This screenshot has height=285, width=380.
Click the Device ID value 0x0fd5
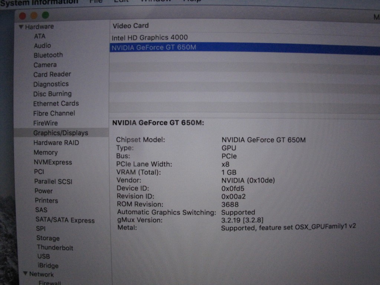tap(233, 189)
